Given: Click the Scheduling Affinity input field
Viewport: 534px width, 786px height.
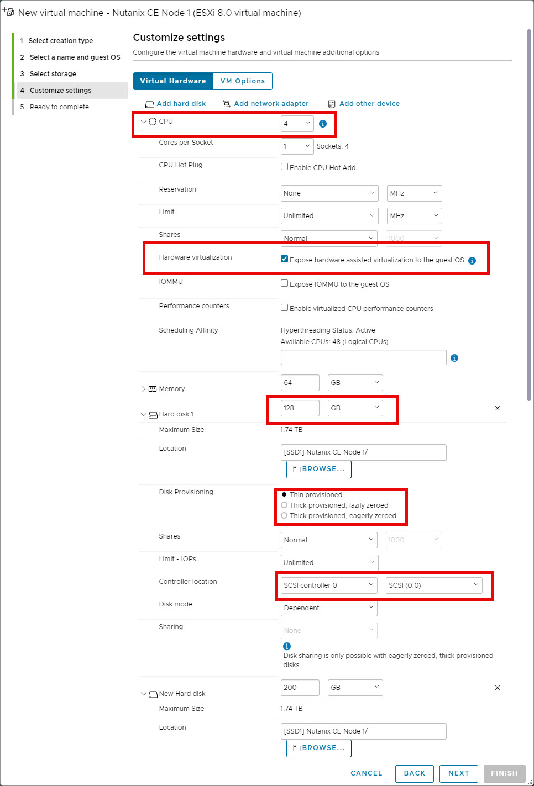Looking at the screenshot, I should [x=363, y=357].
